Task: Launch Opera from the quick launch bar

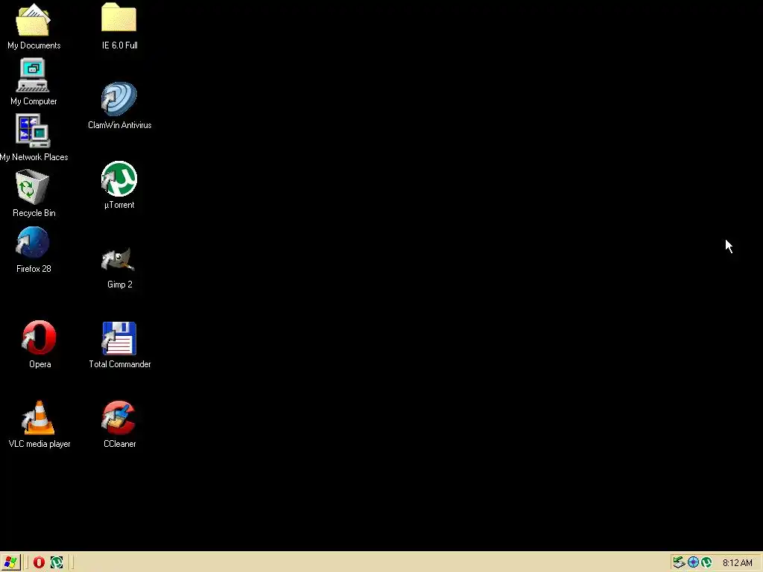Action: pos(39,563)
